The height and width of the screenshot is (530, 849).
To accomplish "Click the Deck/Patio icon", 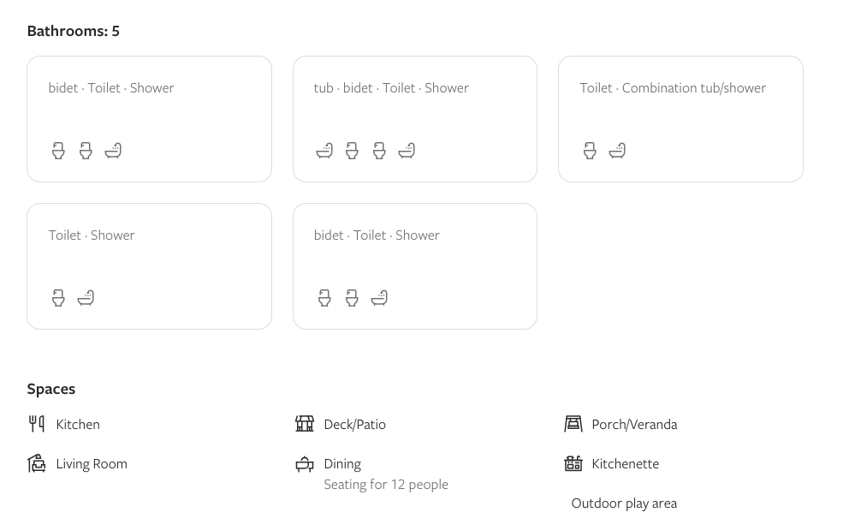I will pyautogui.click(x=305, y=424).
